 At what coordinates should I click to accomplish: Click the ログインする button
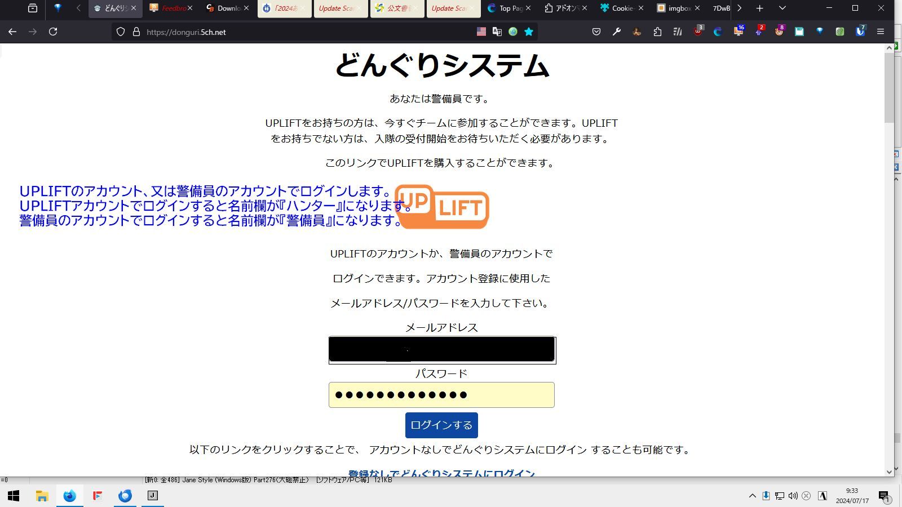pos(441,425)
